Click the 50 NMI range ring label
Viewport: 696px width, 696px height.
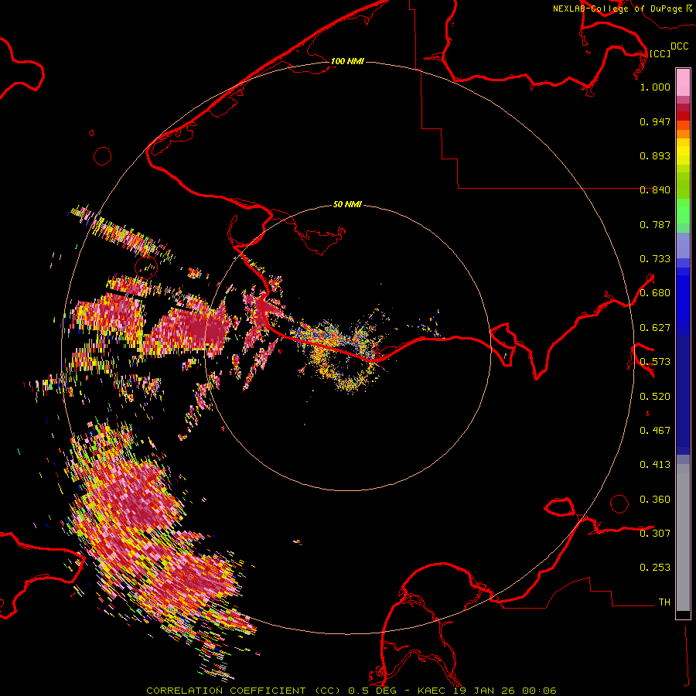(x=347, y=204)
